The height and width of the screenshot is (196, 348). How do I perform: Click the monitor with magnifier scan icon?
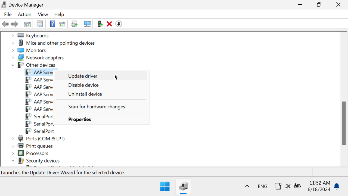(x=87, y=24)
